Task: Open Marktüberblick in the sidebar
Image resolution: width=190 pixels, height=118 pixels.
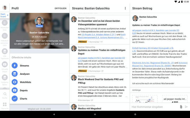Action: 5,25
